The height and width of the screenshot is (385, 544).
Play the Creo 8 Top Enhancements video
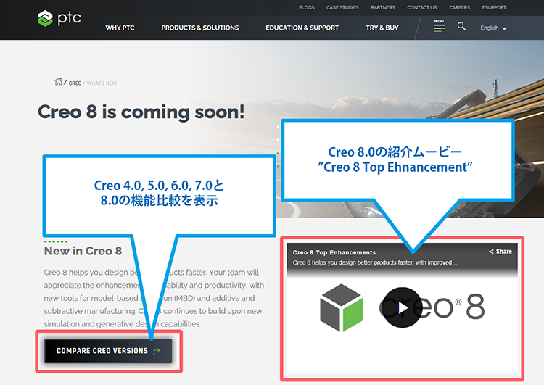coord(403,307)
